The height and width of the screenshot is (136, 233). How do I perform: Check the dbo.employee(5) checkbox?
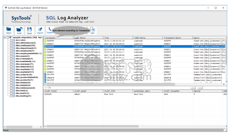point(11,51)
